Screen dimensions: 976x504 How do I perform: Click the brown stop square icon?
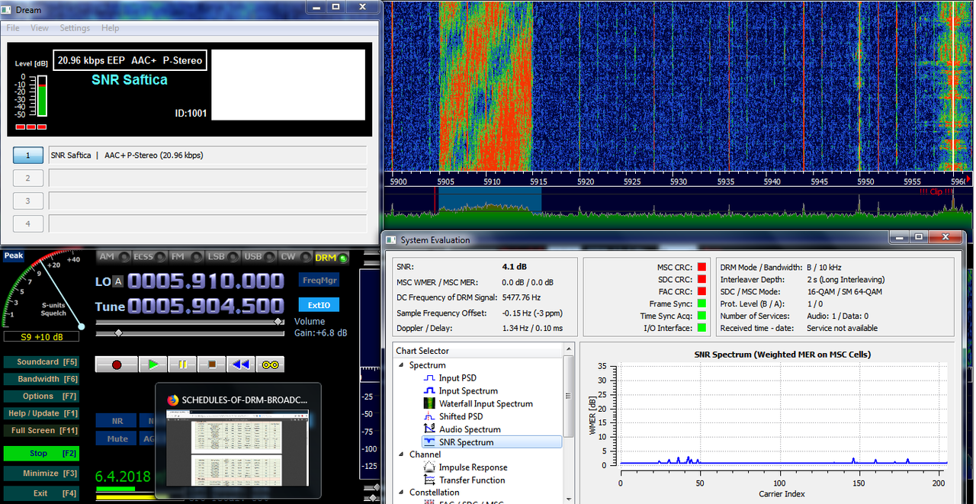(x=211, y=364)
